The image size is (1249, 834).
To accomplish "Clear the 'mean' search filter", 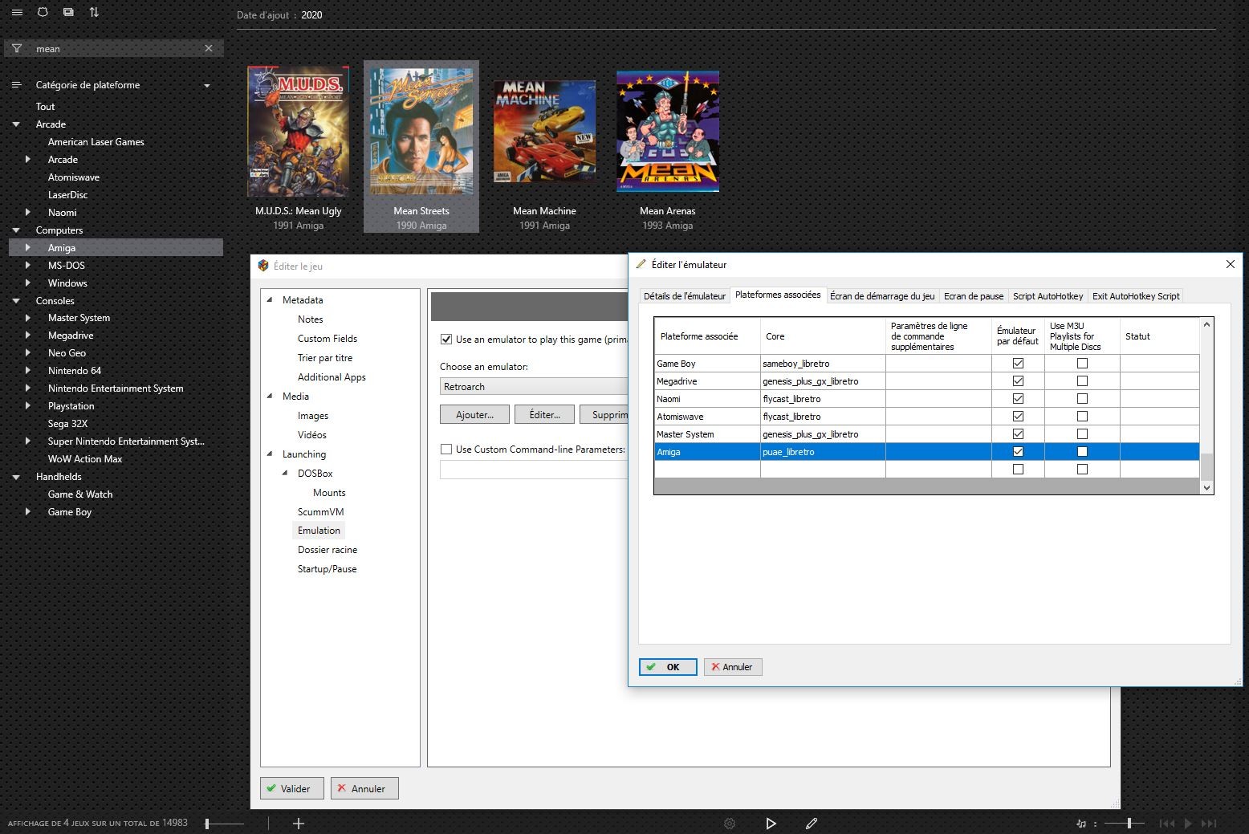I will 209,49.
